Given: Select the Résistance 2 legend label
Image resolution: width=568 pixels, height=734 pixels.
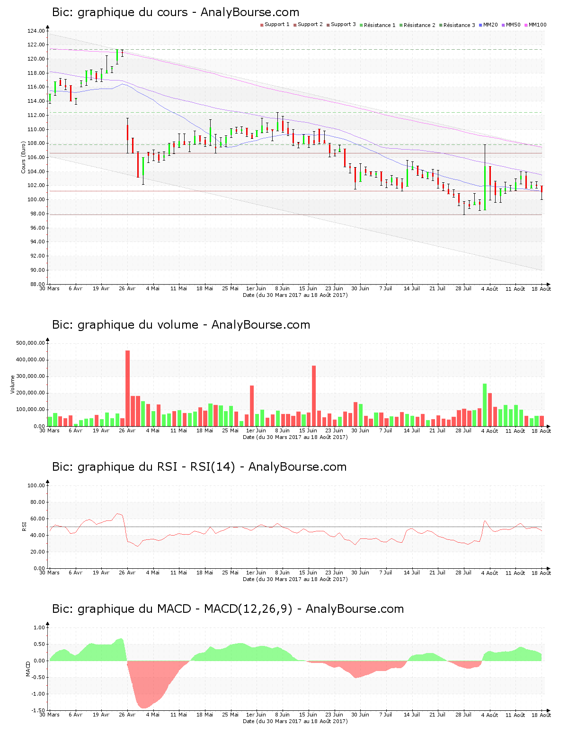Looking at the screenshot, I should pos(419,25).
